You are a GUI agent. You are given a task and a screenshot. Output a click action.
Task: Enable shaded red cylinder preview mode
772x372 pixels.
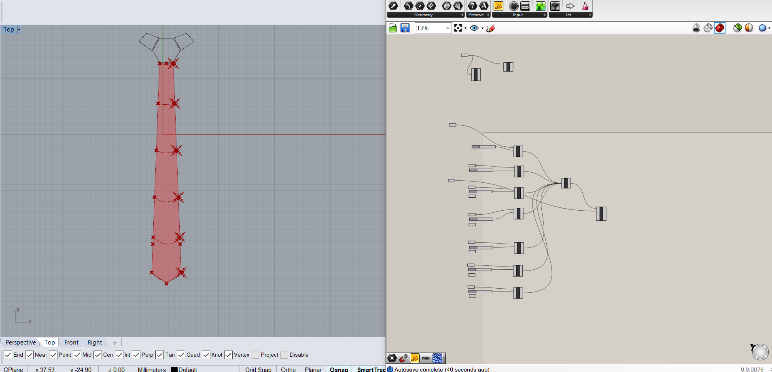(x=720, y=28)
